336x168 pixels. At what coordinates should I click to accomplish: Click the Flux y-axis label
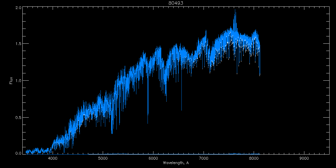(11, 80)
